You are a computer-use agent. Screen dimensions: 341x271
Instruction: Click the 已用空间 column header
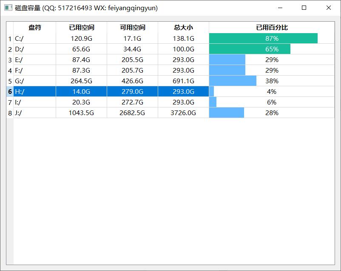[81, 28]
